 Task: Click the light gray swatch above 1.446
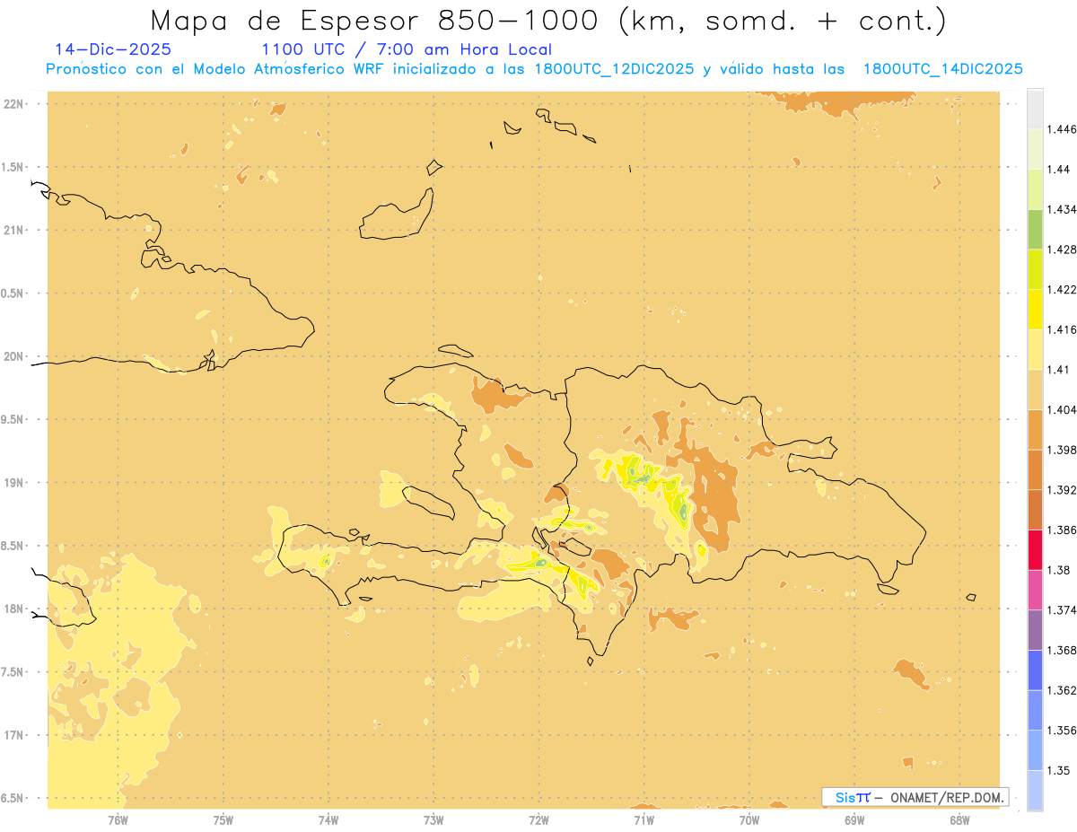pos(1035,109)
